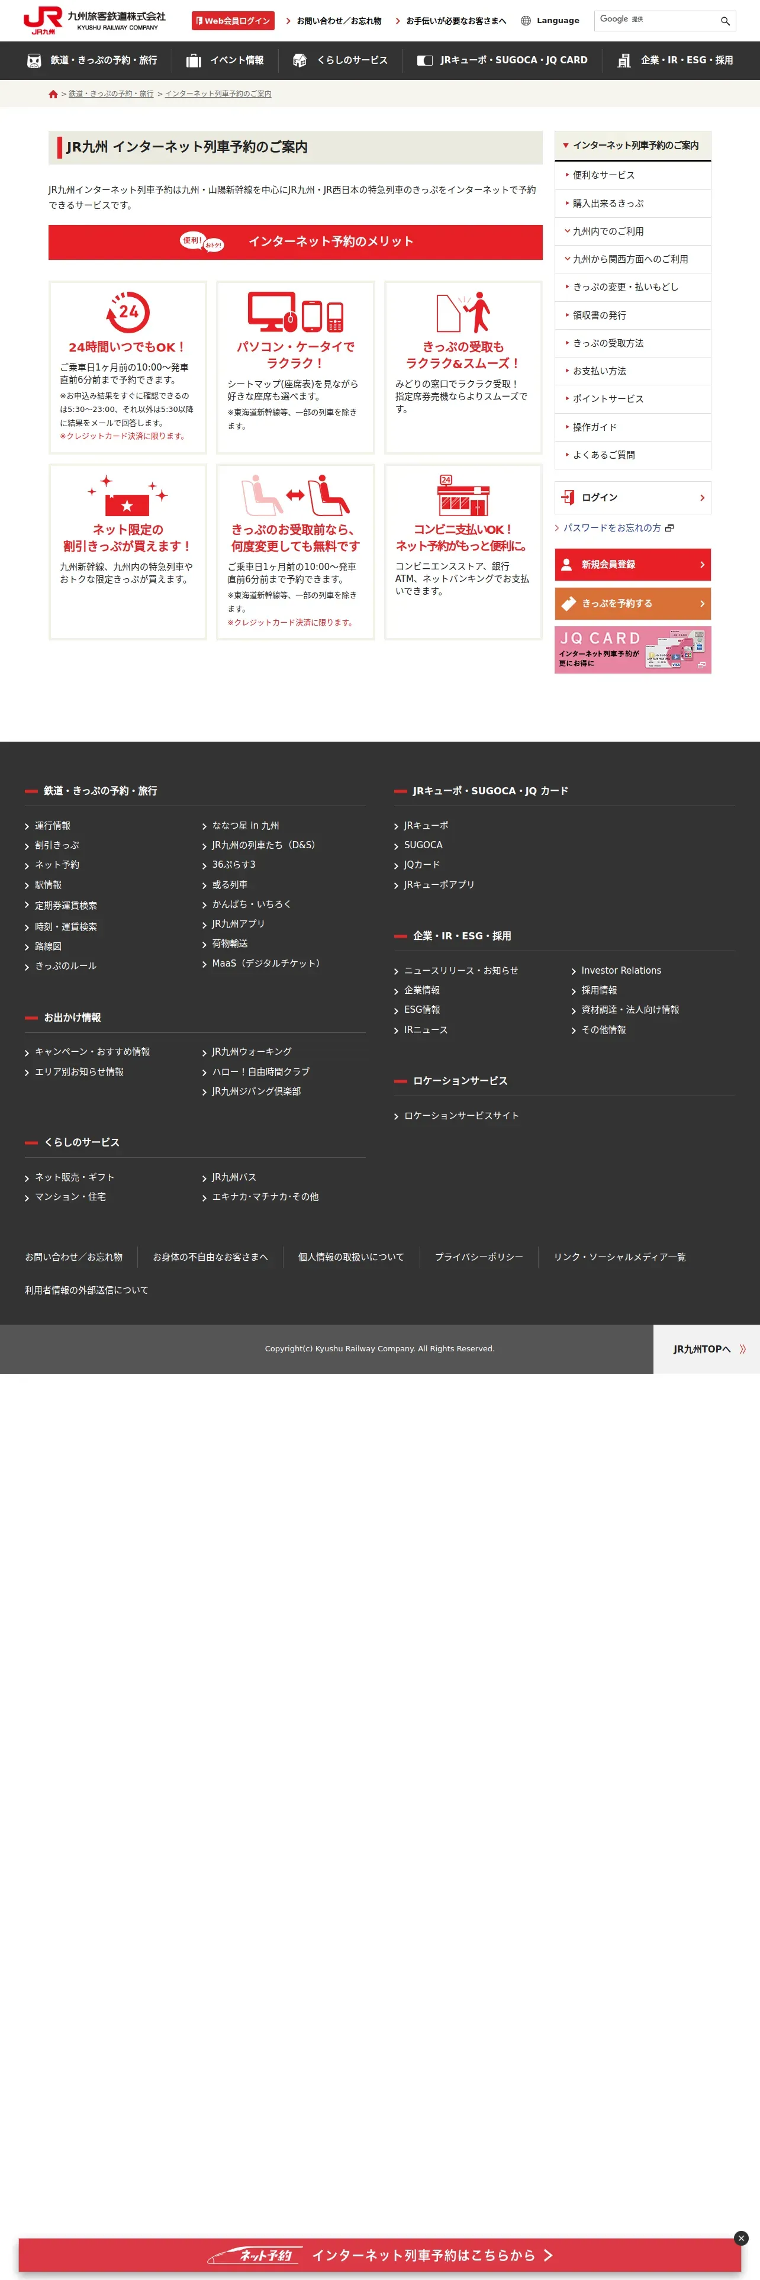Click the search magnifier icon
Image resolution: width=760 pixels, height=2280 pixels.
click(x=724, y=20)
